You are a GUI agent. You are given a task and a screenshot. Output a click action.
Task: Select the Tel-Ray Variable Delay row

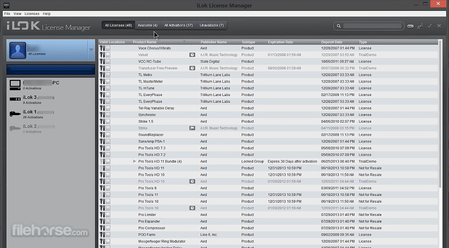(268, 108)
